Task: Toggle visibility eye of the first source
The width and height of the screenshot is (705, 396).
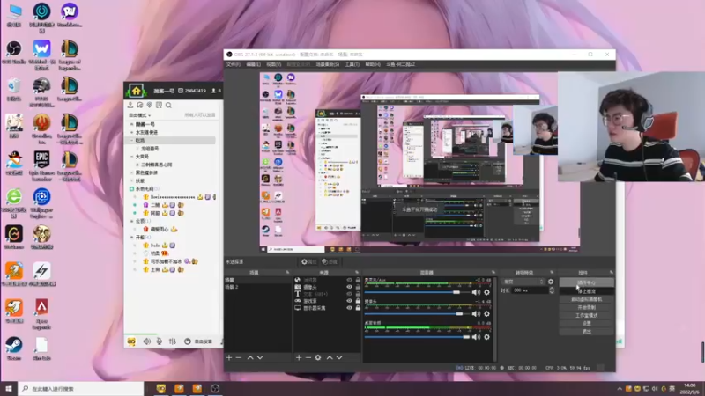Action: [x=349, y=280]
